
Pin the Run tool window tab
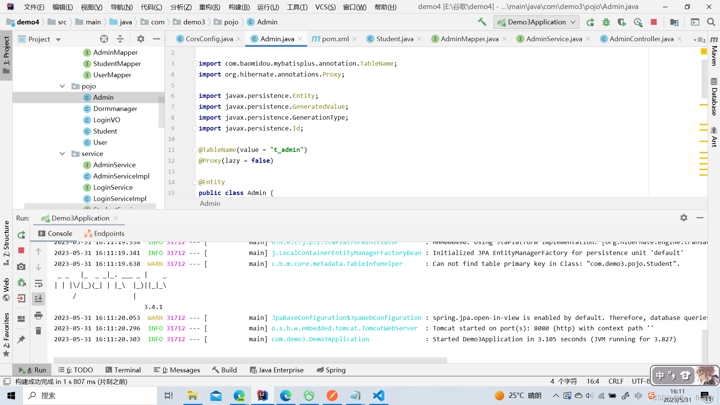pos(21,339)
